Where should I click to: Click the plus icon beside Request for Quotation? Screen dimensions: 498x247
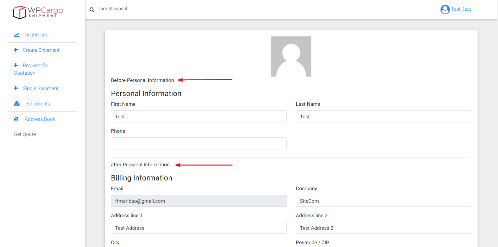coord(16,65)
